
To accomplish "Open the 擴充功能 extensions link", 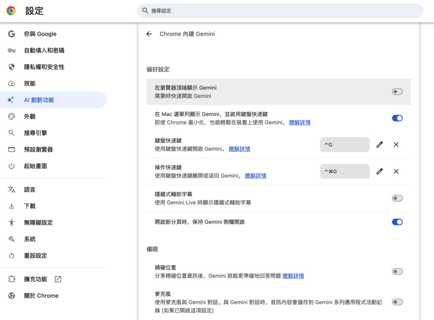I will pos(53,279).
